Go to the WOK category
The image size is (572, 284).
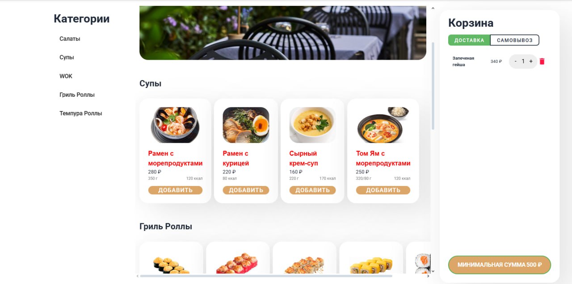click(66, 76)
